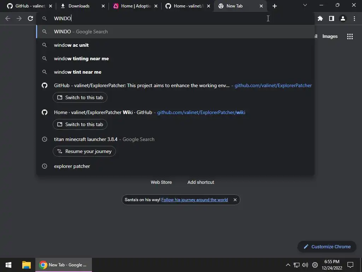Click the Resume your journey button
362x272 pixels.
tap(84, 151)
